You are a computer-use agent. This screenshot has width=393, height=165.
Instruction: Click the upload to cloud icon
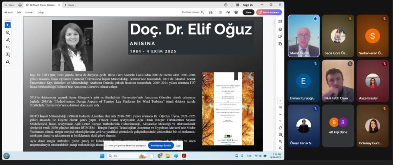click(x=228, y=12)
